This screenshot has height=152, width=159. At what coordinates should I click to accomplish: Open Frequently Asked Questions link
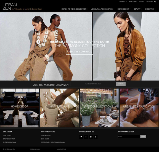coord(53,142)
